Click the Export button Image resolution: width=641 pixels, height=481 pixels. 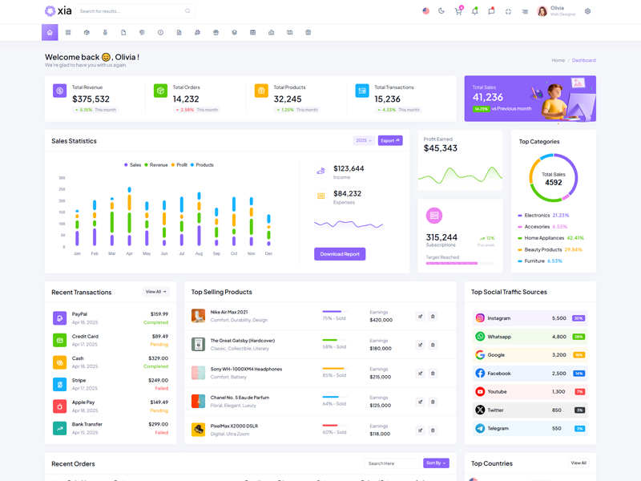[x=390, y=140]
